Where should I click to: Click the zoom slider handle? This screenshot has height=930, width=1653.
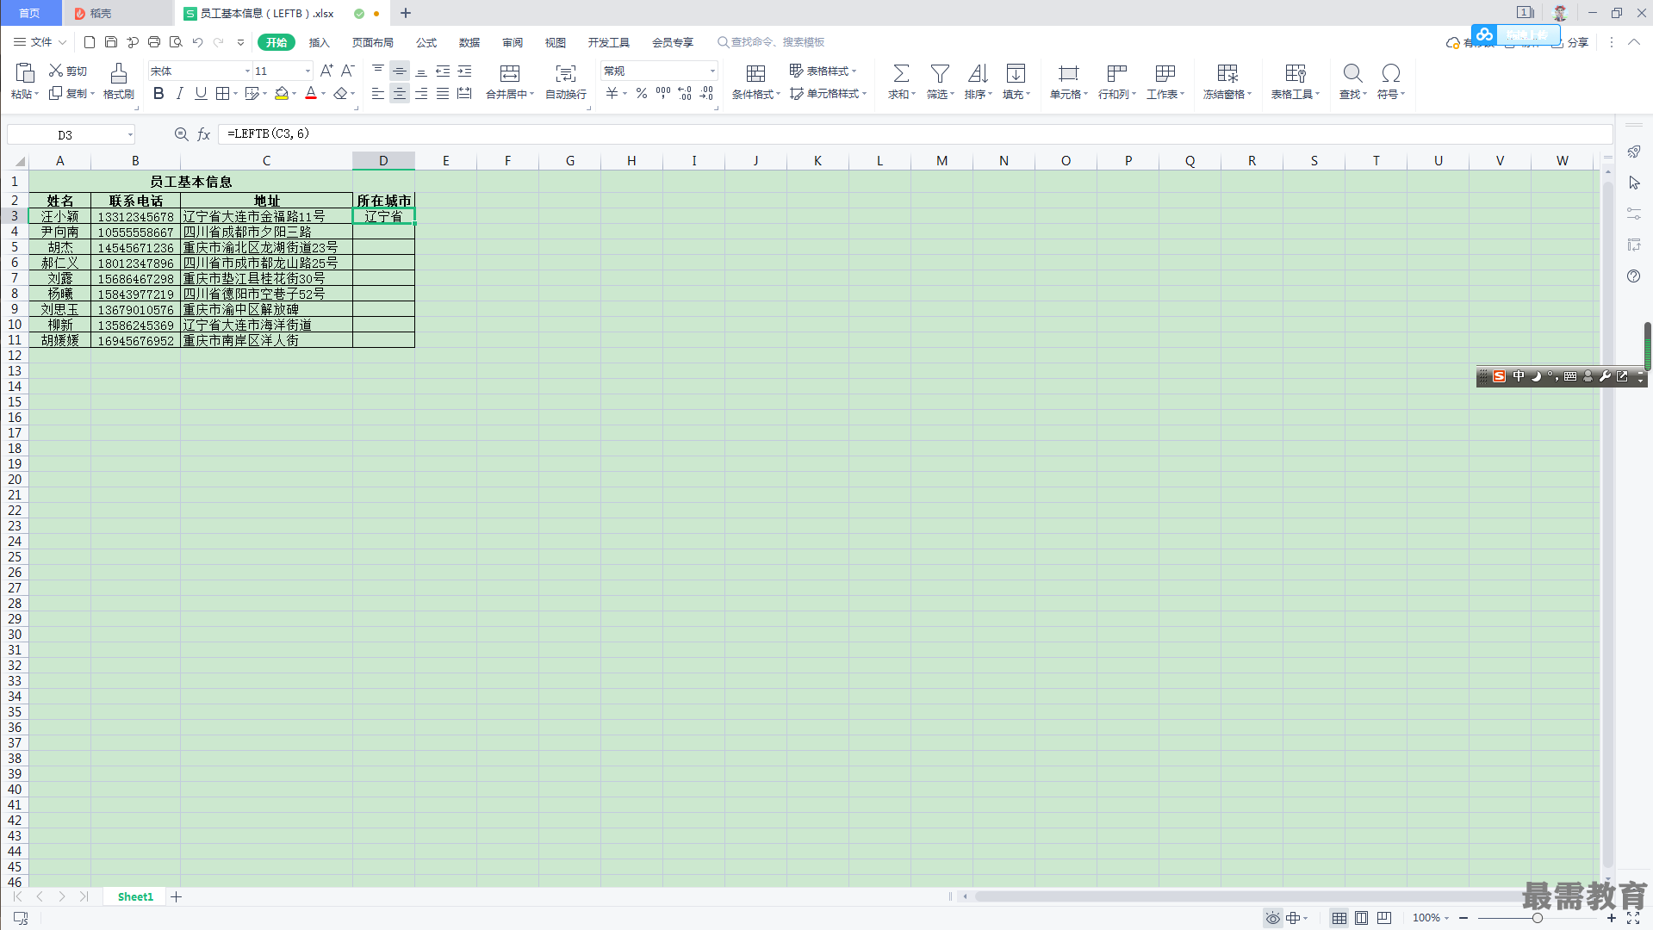point(1537,919)
